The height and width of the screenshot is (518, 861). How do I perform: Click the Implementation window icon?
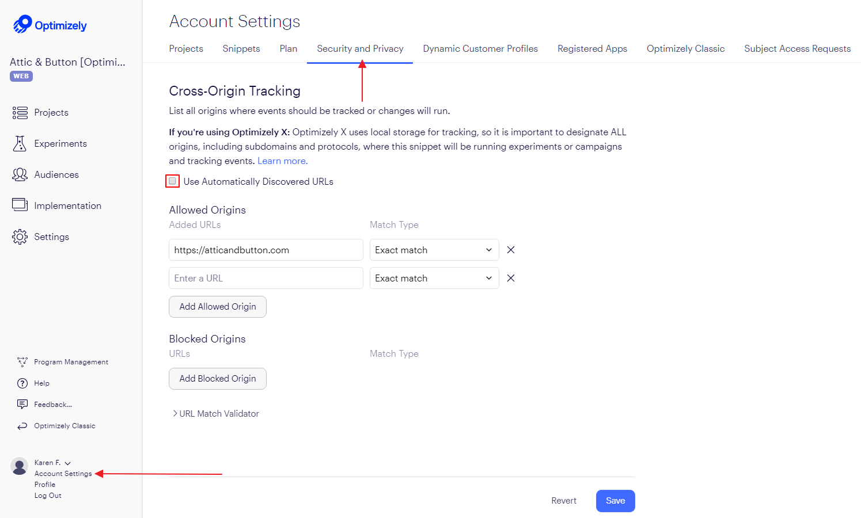(20, 205)
